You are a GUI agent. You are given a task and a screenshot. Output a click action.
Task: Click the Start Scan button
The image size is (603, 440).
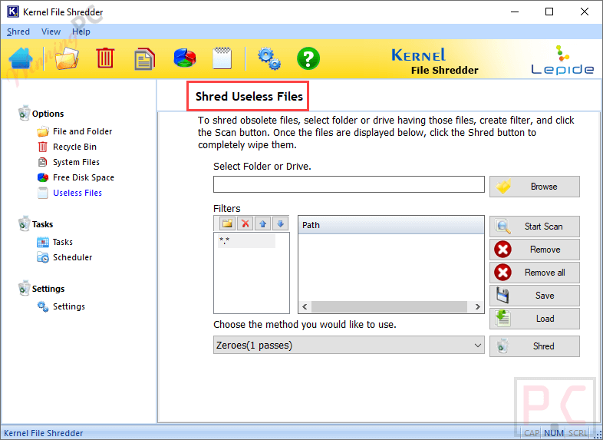(535, 227)
